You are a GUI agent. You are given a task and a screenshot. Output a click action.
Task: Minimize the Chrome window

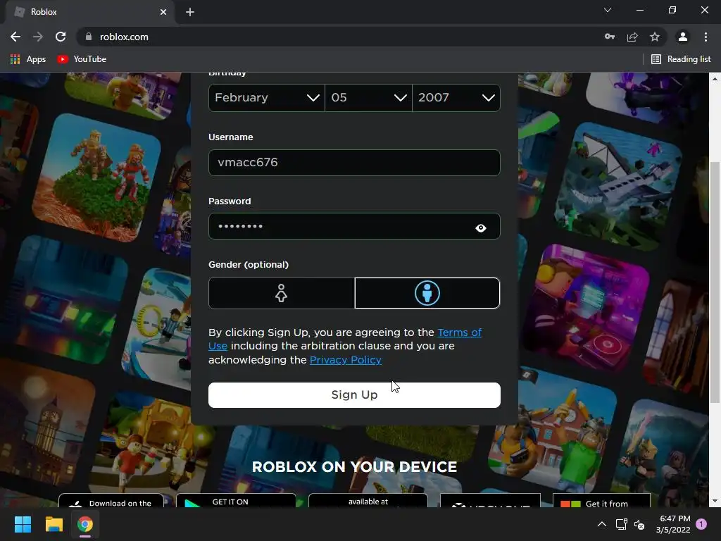[639, 10]
